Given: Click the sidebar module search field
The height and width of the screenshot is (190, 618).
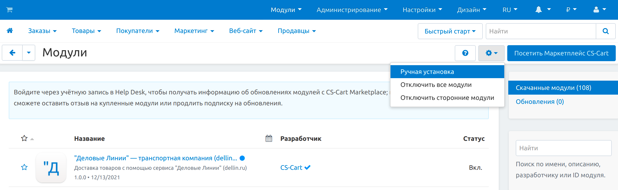Looking at the screenshot, I should [563, 148].
